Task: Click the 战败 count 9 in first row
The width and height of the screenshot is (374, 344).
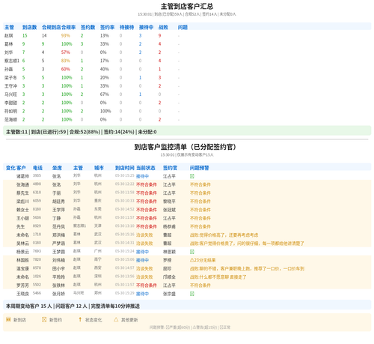Action: (x=159, y=35)
